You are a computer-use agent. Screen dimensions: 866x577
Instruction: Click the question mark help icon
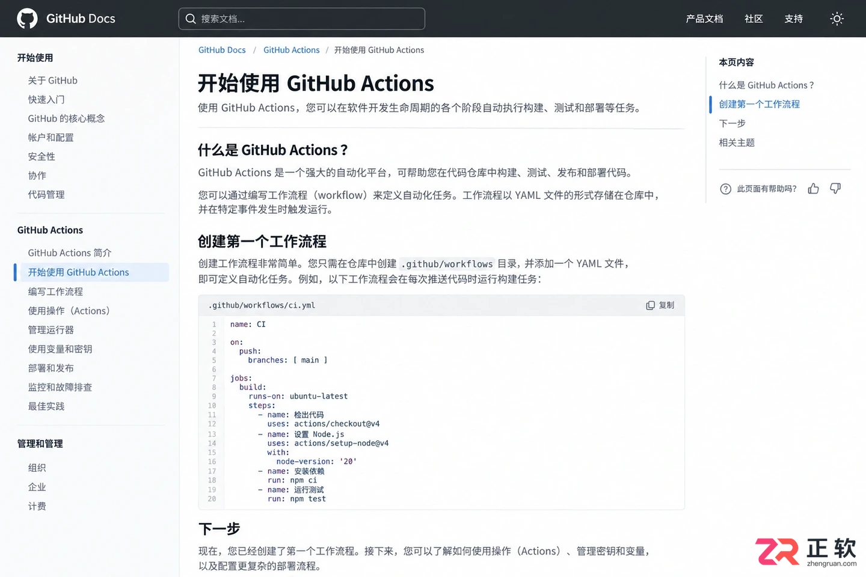tap(726, 189)
